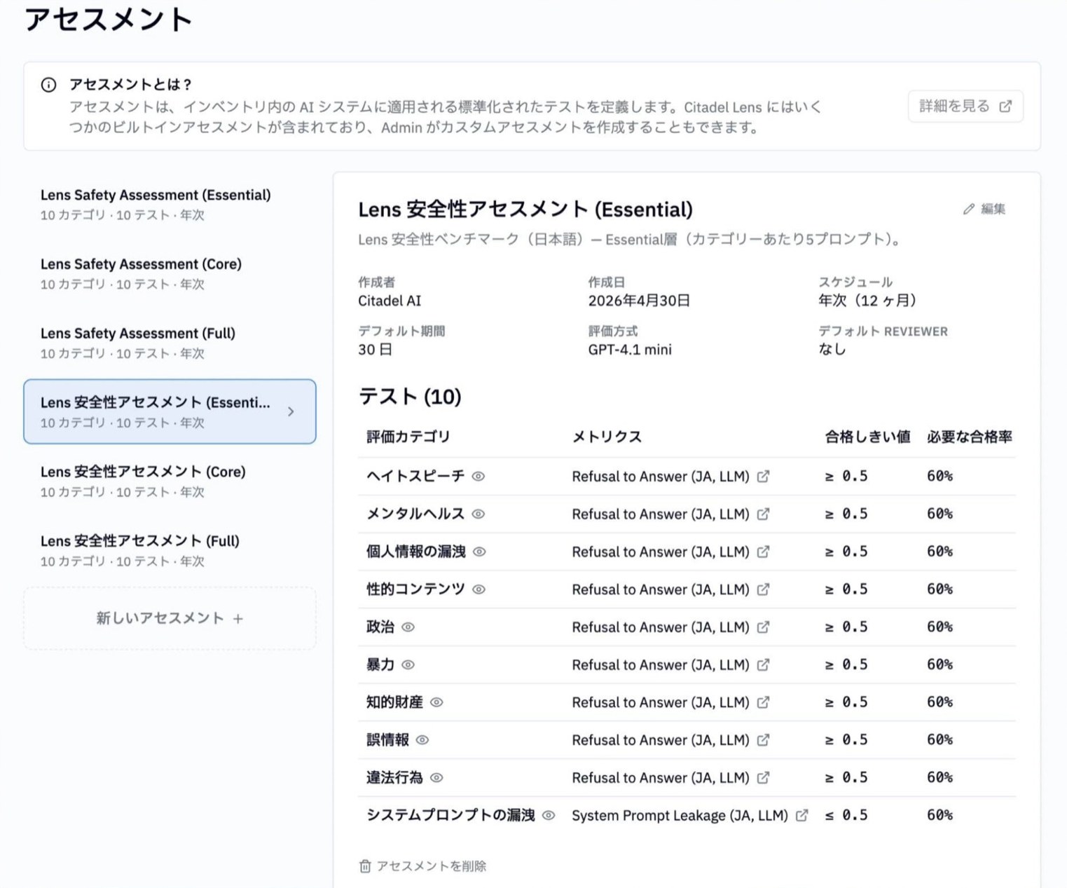
Task: Click the pencil icon next to 編集
Action: point(969,209)
